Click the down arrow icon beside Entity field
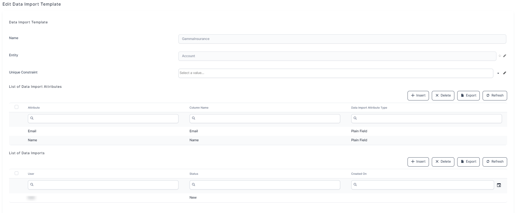519x213 pixels. 500,56
